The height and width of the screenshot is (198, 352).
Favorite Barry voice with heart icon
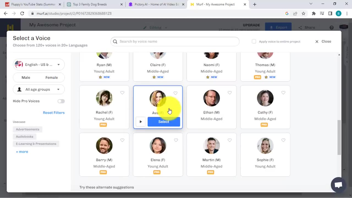click(x=122, y=140)
